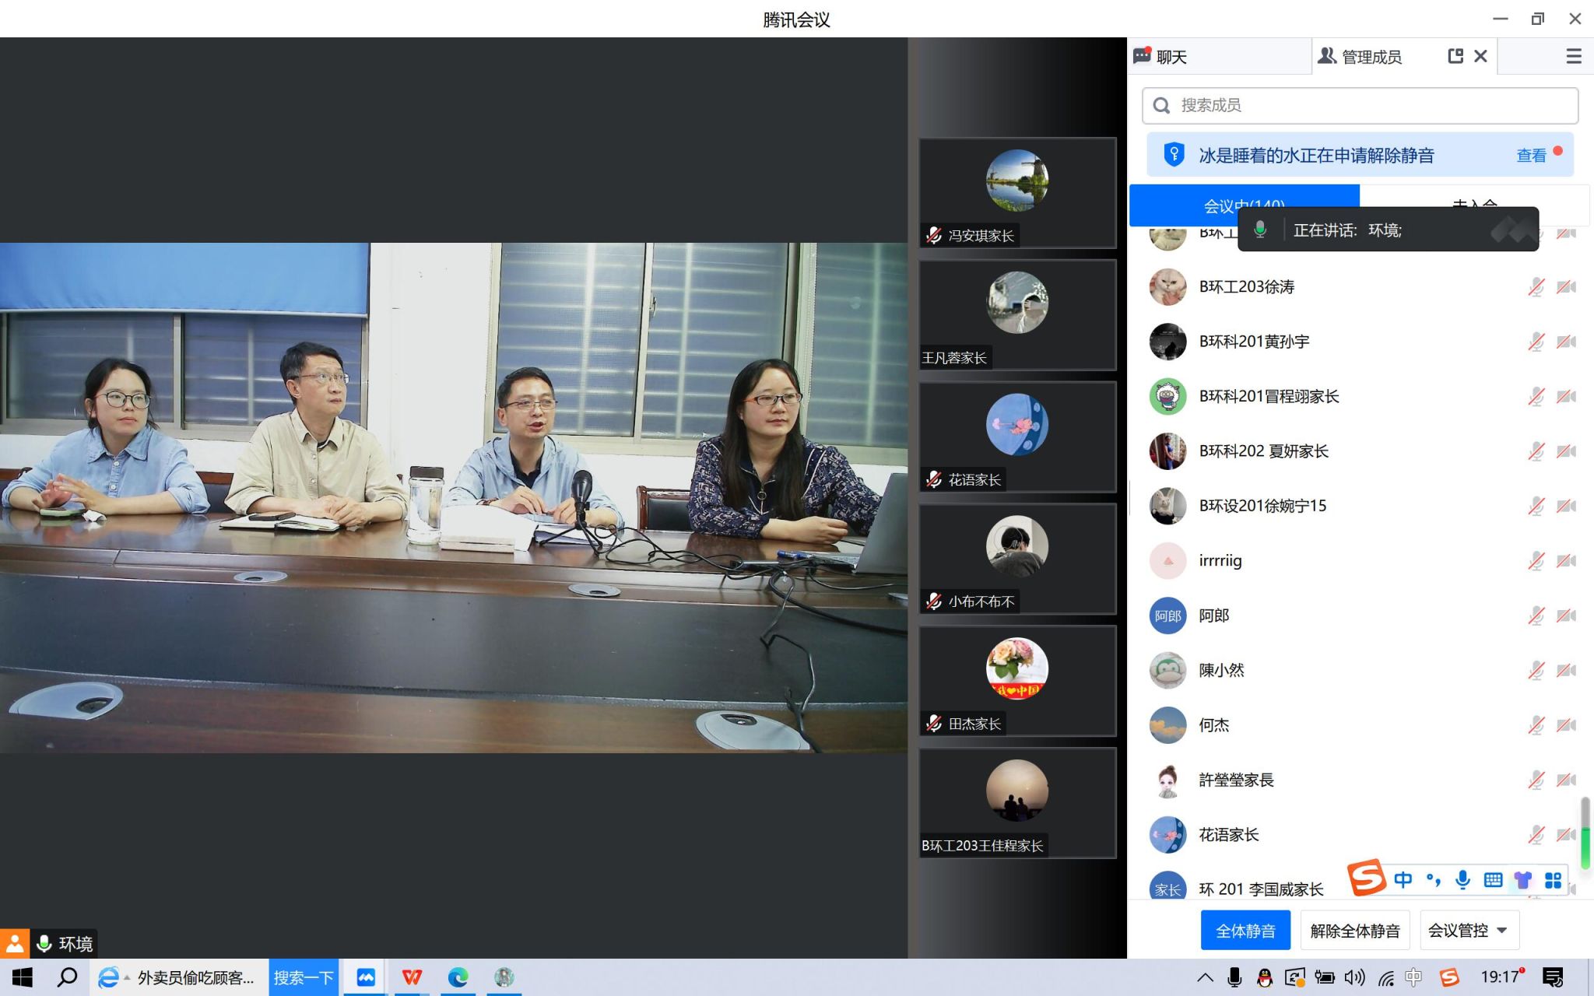
Task: Unmute microphone of 何杰
Action: pos(1536,726)
